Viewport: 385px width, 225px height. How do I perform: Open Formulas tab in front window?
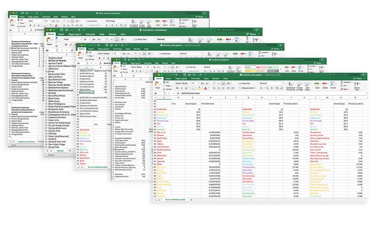(x=196, y=79)
